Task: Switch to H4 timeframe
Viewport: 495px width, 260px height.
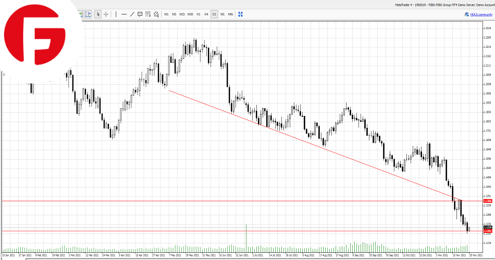Action: [206, 14]
